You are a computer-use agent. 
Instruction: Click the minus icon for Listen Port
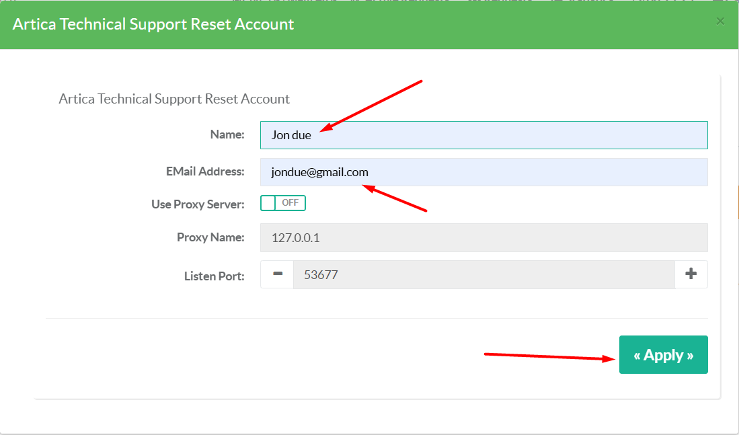[277, 274]
